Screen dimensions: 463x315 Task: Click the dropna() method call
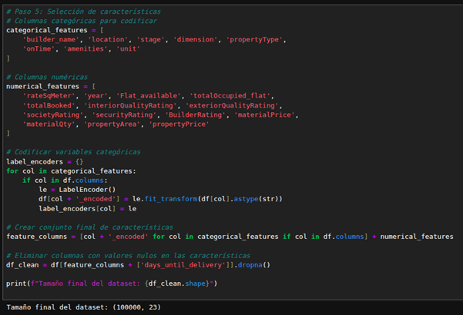click(254, 265)
